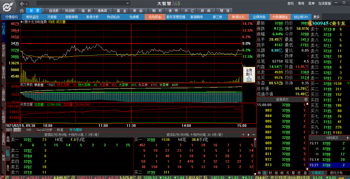Switch to the 新闻 vertical tab

[x=8, y=139]
